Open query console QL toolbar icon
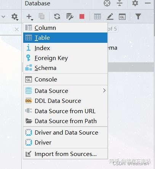Viewport: 155px width, 169px height. [x=122, y=17]
